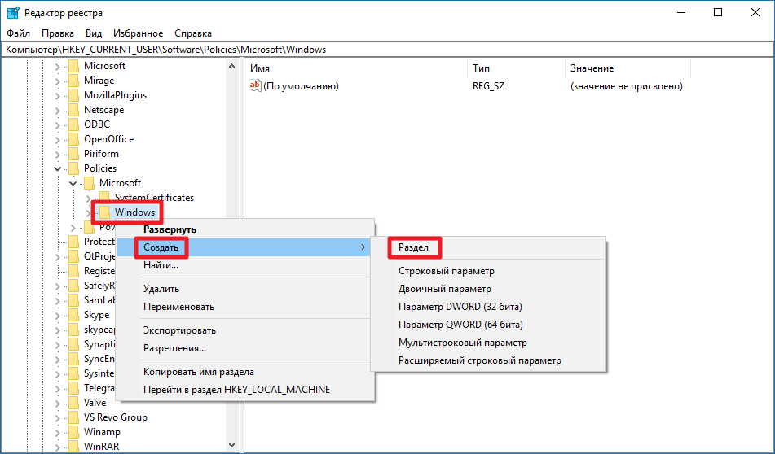Viewport: 775px width, 454px height.
Task: Click the Policies folder icon
Action: coord(73,168)
